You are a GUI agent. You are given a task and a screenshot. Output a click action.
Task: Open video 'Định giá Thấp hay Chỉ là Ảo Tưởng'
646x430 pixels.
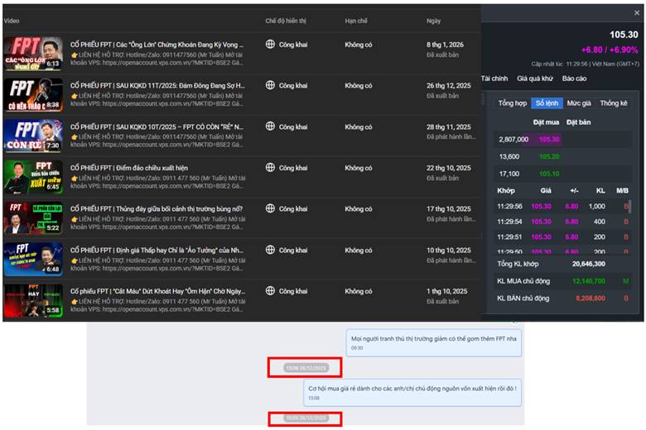click(x=157, y=251)
